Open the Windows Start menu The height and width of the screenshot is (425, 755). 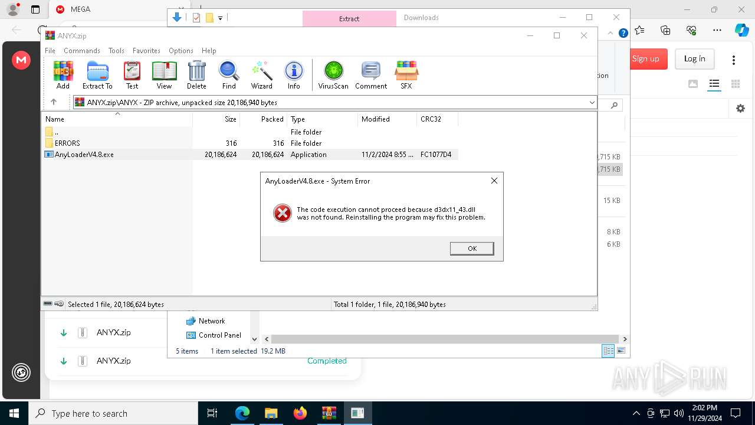tap(14, 413)
